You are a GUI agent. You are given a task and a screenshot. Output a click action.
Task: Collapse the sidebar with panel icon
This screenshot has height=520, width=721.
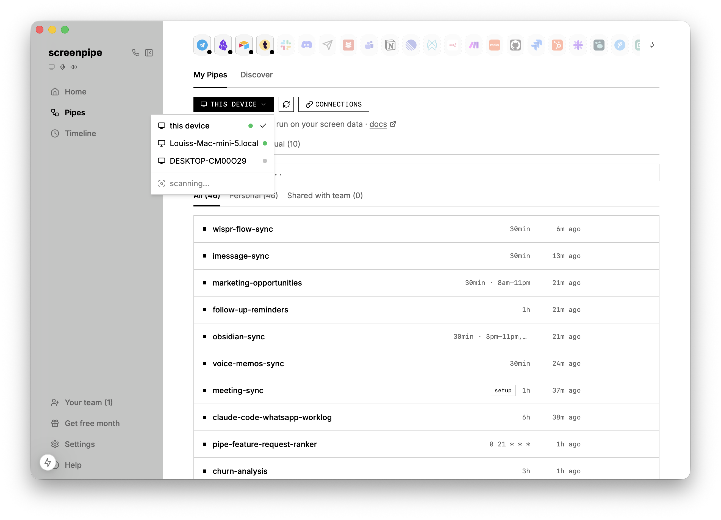[149, 53]
